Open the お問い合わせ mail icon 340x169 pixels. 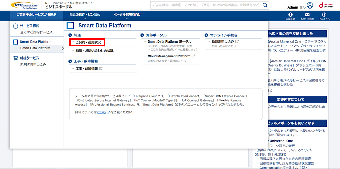pos(307,15)
